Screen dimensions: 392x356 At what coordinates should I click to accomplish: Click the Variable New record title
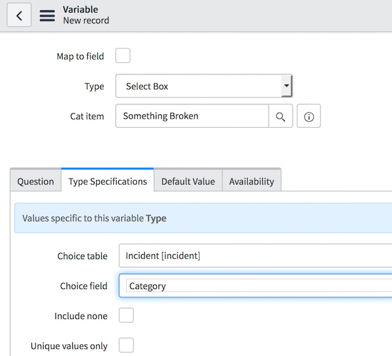[85, 15]
